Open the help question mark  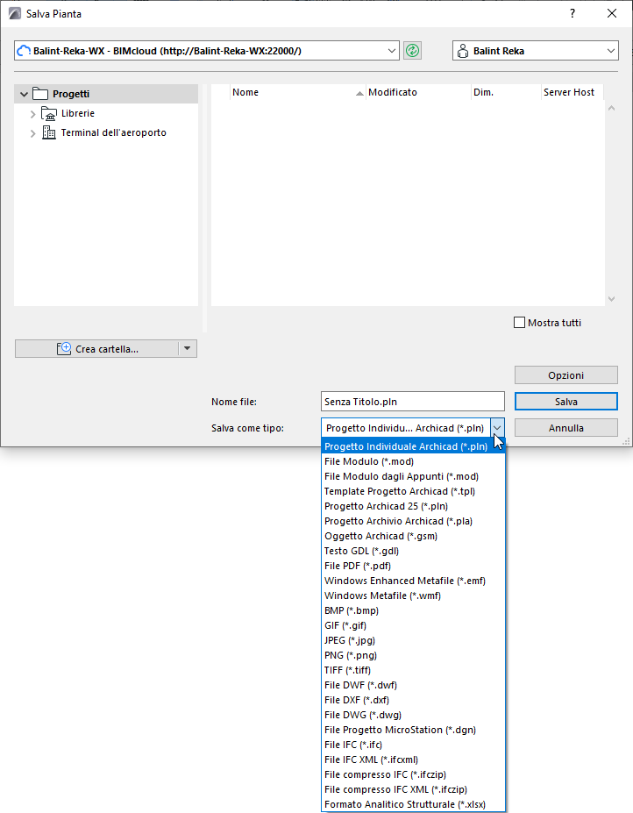pyautogui.click(x=573, y=13)
